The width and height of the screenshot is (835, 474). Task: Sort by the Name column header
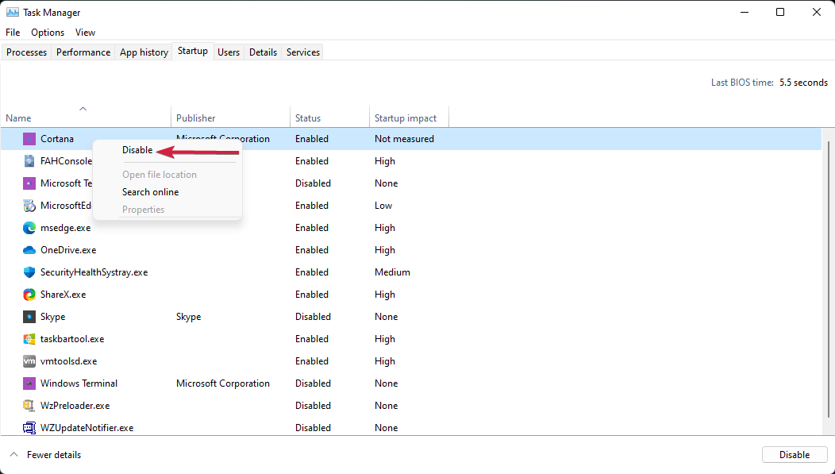(x=86, y=116)
